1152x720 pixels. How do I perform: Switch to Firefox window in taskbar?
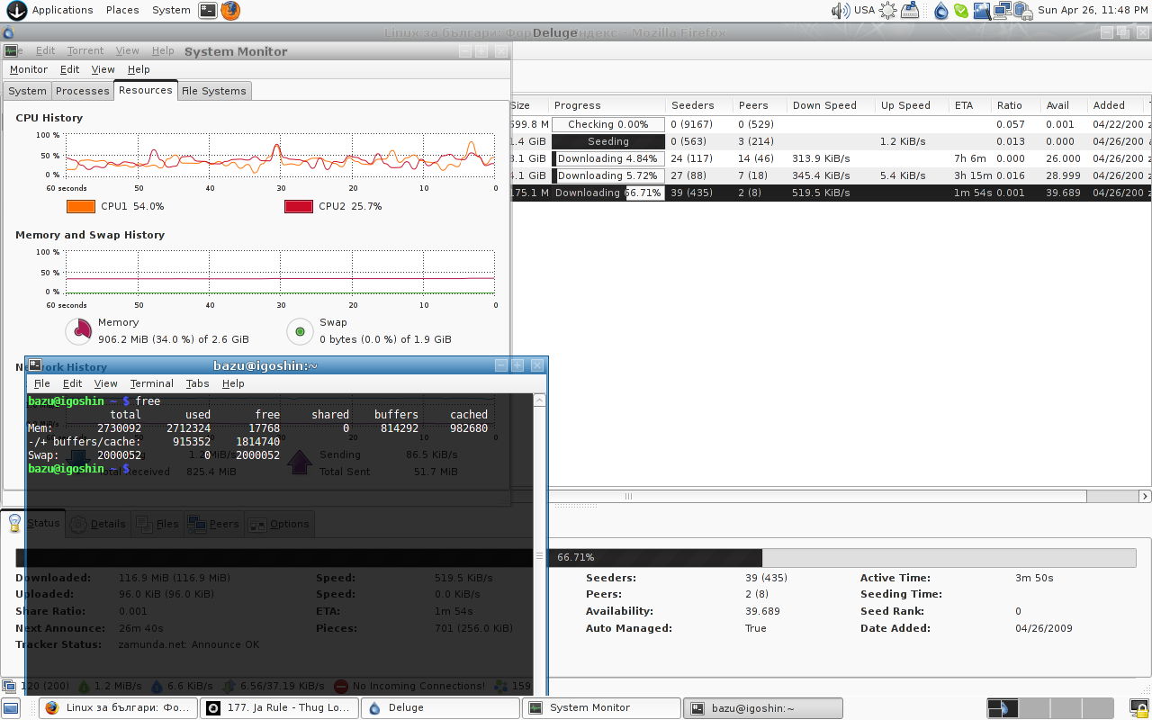pos(119,708)
